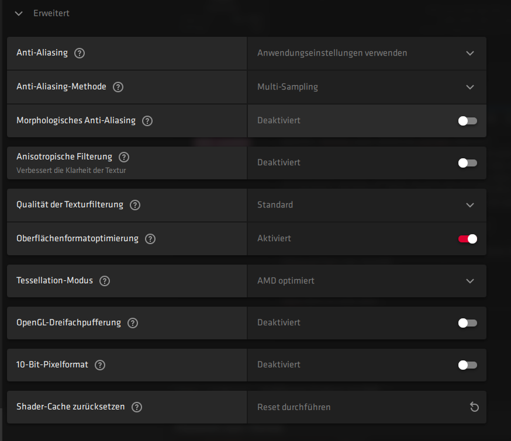Screen dimensions: 511x441
Task: Turn on Anisotropische Filterung switch
Action: coord(468,163)
